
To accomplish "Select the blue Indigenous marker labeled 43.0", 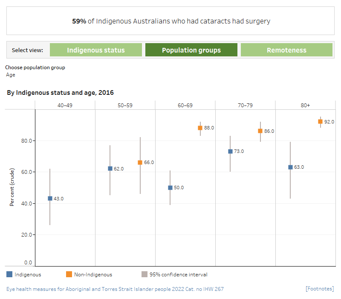I will [x=50, y=198].
